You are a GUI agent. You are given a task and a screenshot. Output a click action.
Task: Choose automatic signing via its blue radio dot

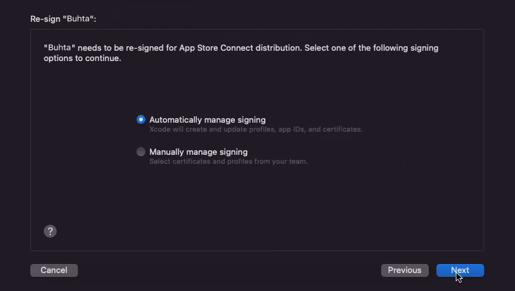[141, 119]
